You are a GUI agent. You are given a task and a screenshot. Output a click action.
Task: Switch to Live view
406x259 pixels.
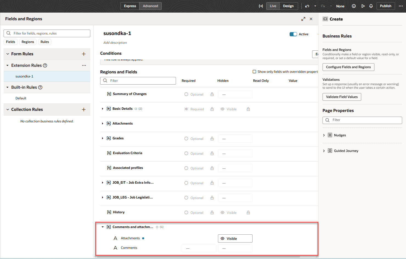pyautogui.click(x=273, y=6)
